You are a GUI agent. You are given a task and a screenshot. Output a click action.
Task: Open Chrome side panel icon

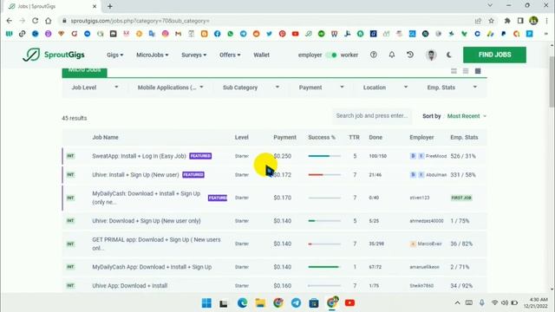(x=520, y=21)
